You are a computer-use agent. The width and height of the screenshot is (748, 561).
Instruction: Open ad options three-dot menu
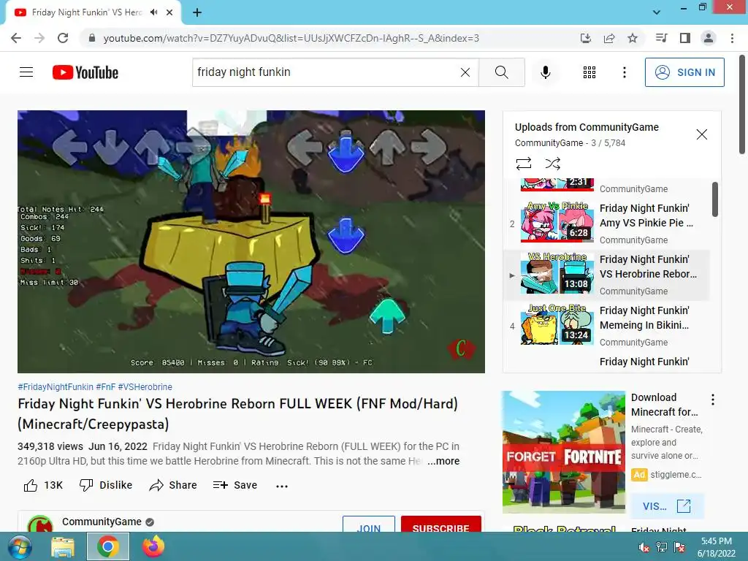click(x=713, y=400)
